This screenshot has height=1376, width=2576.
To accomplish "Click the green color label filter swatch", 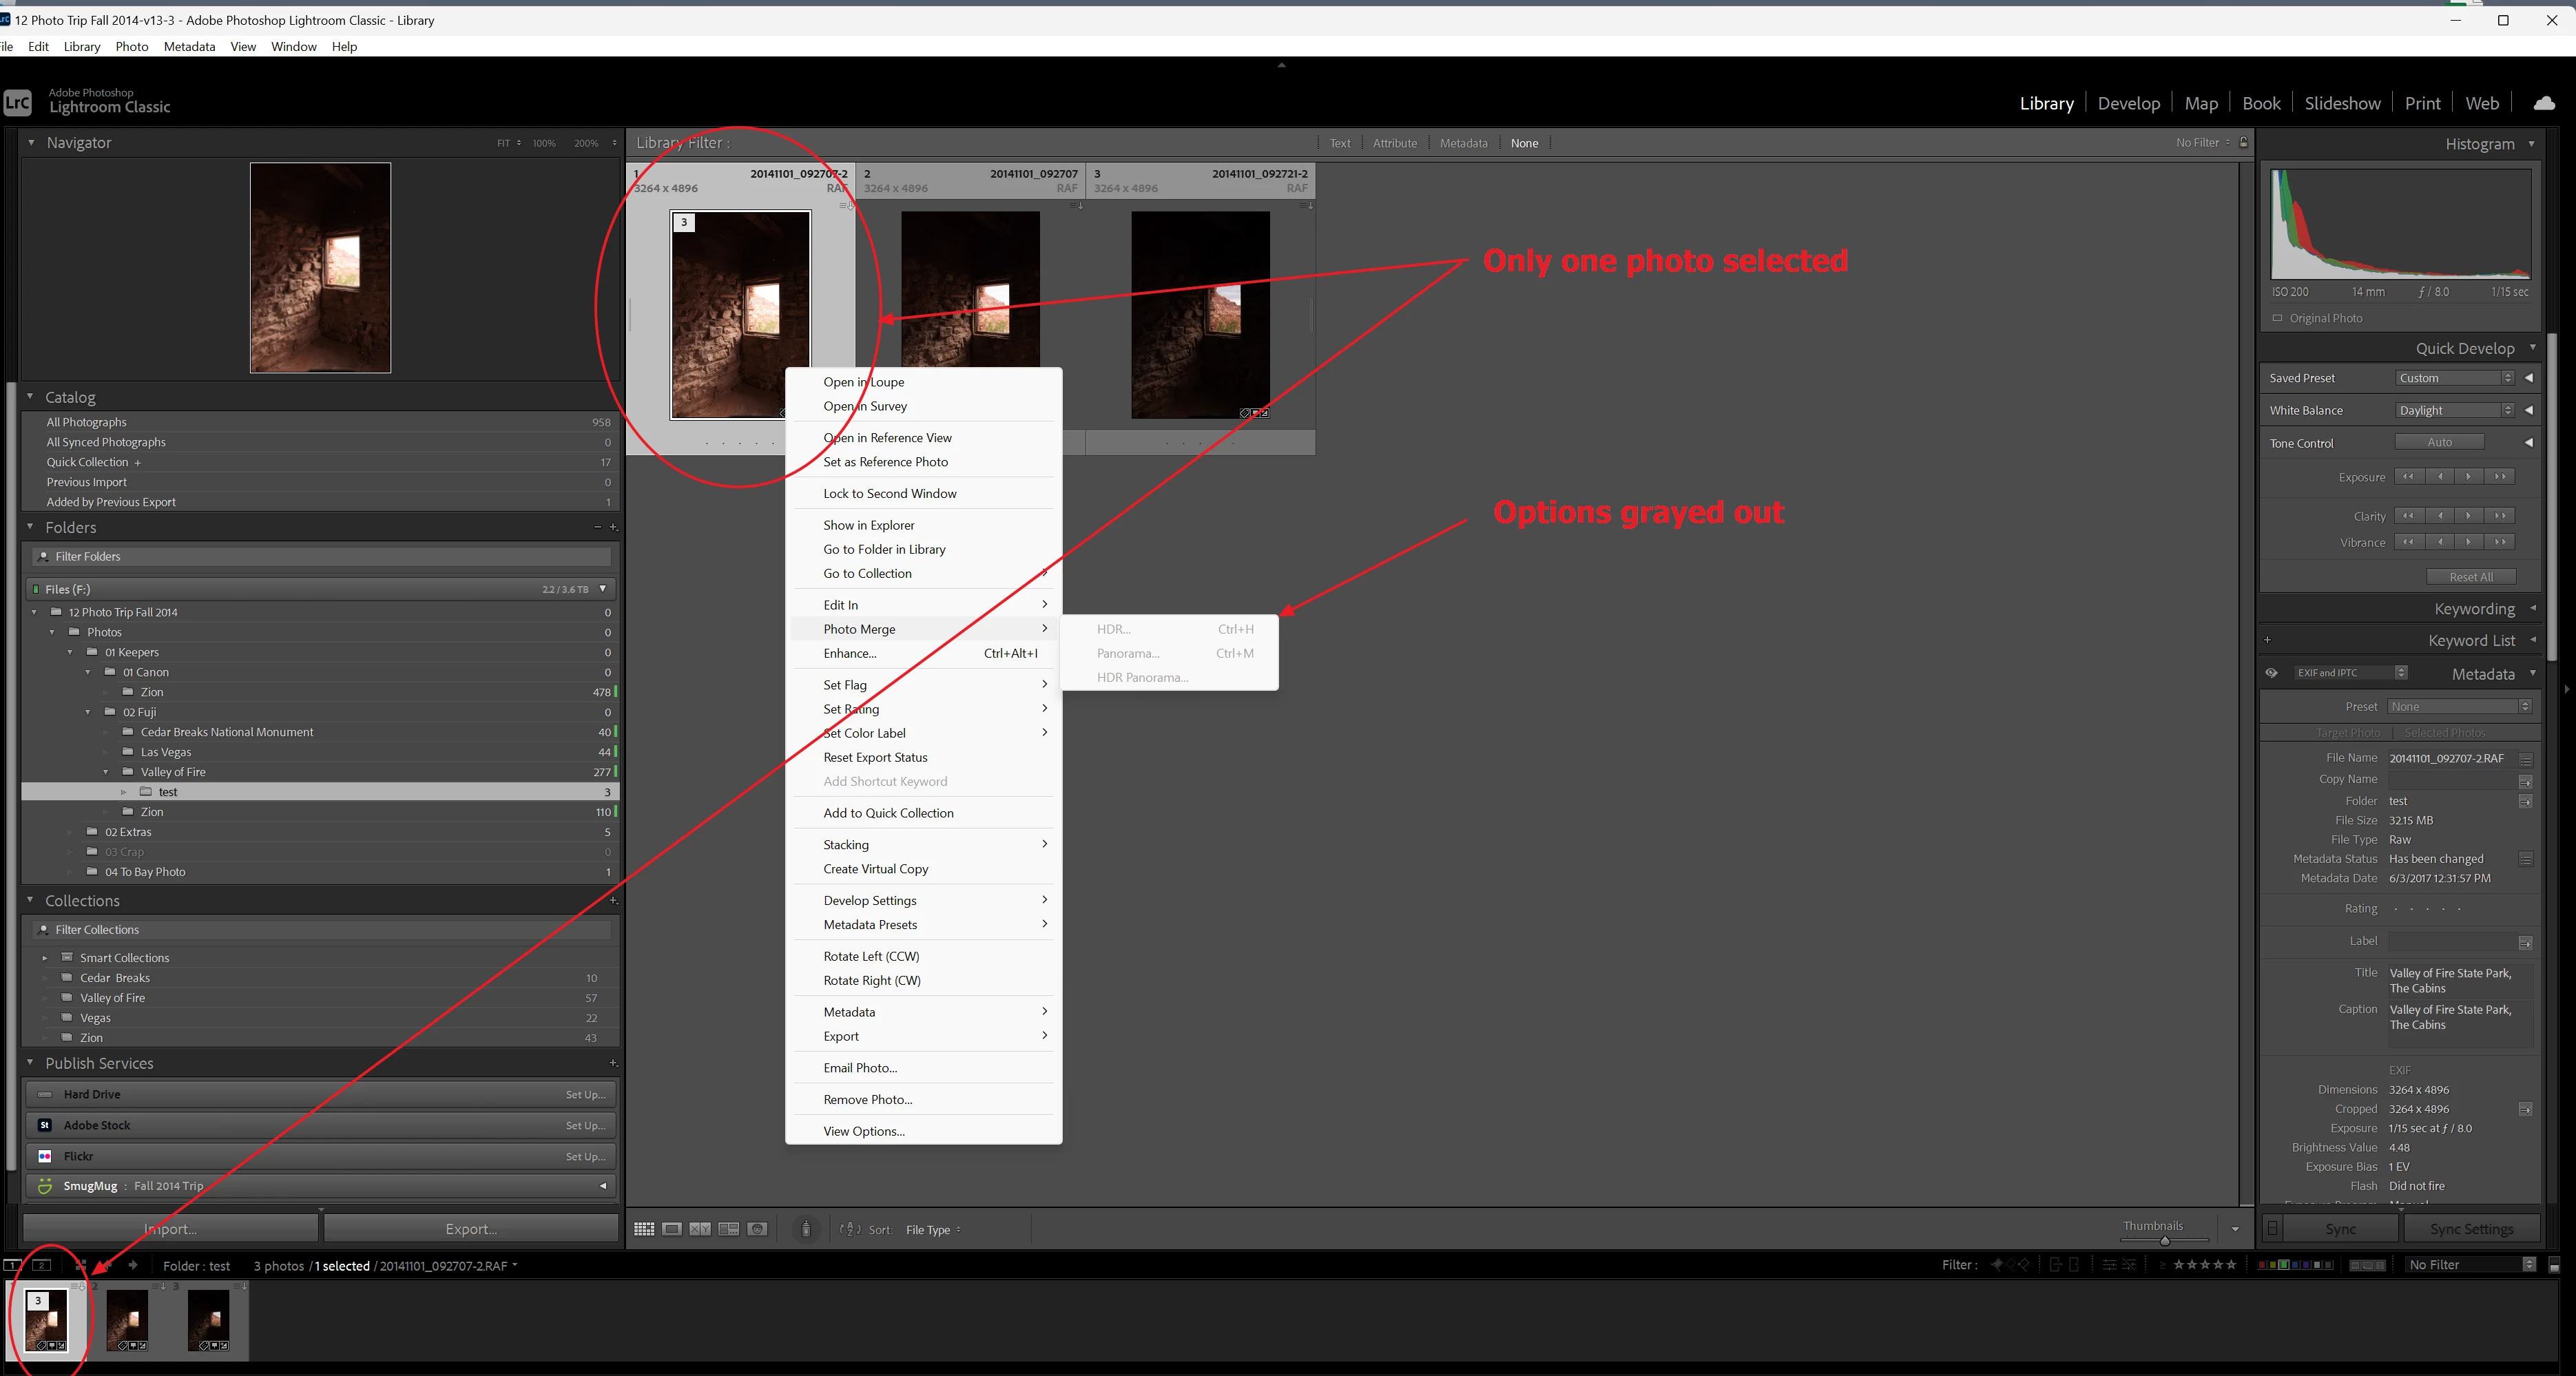I will click(x=2285, y=1265).
